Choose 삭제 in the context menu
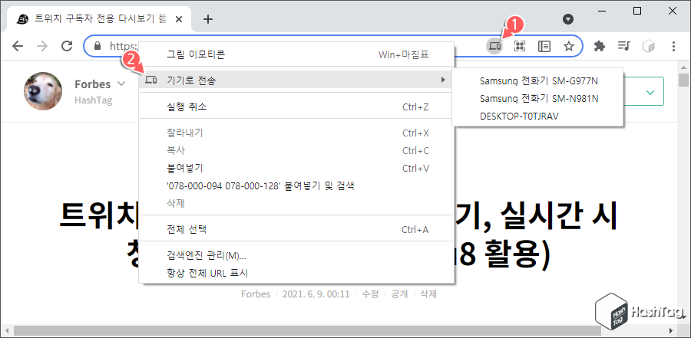Image resolution: width=691 pixels, height=338 pixels. point(296,203)
